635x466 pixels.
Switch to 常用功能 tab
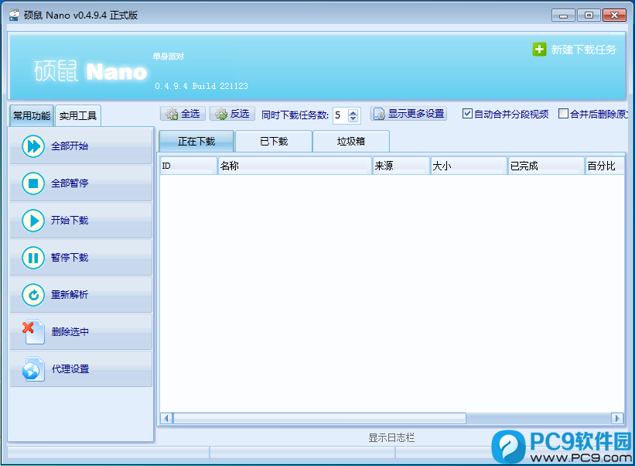32,116
